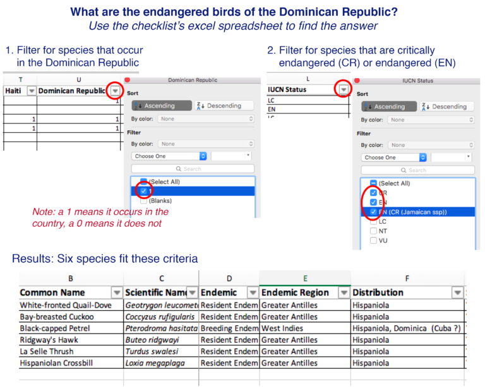The height and width of the screenshot is (387, 485).
Task: Expand the Choose One dropdown in Dominican Republic panel
Action: coord(169,156)
